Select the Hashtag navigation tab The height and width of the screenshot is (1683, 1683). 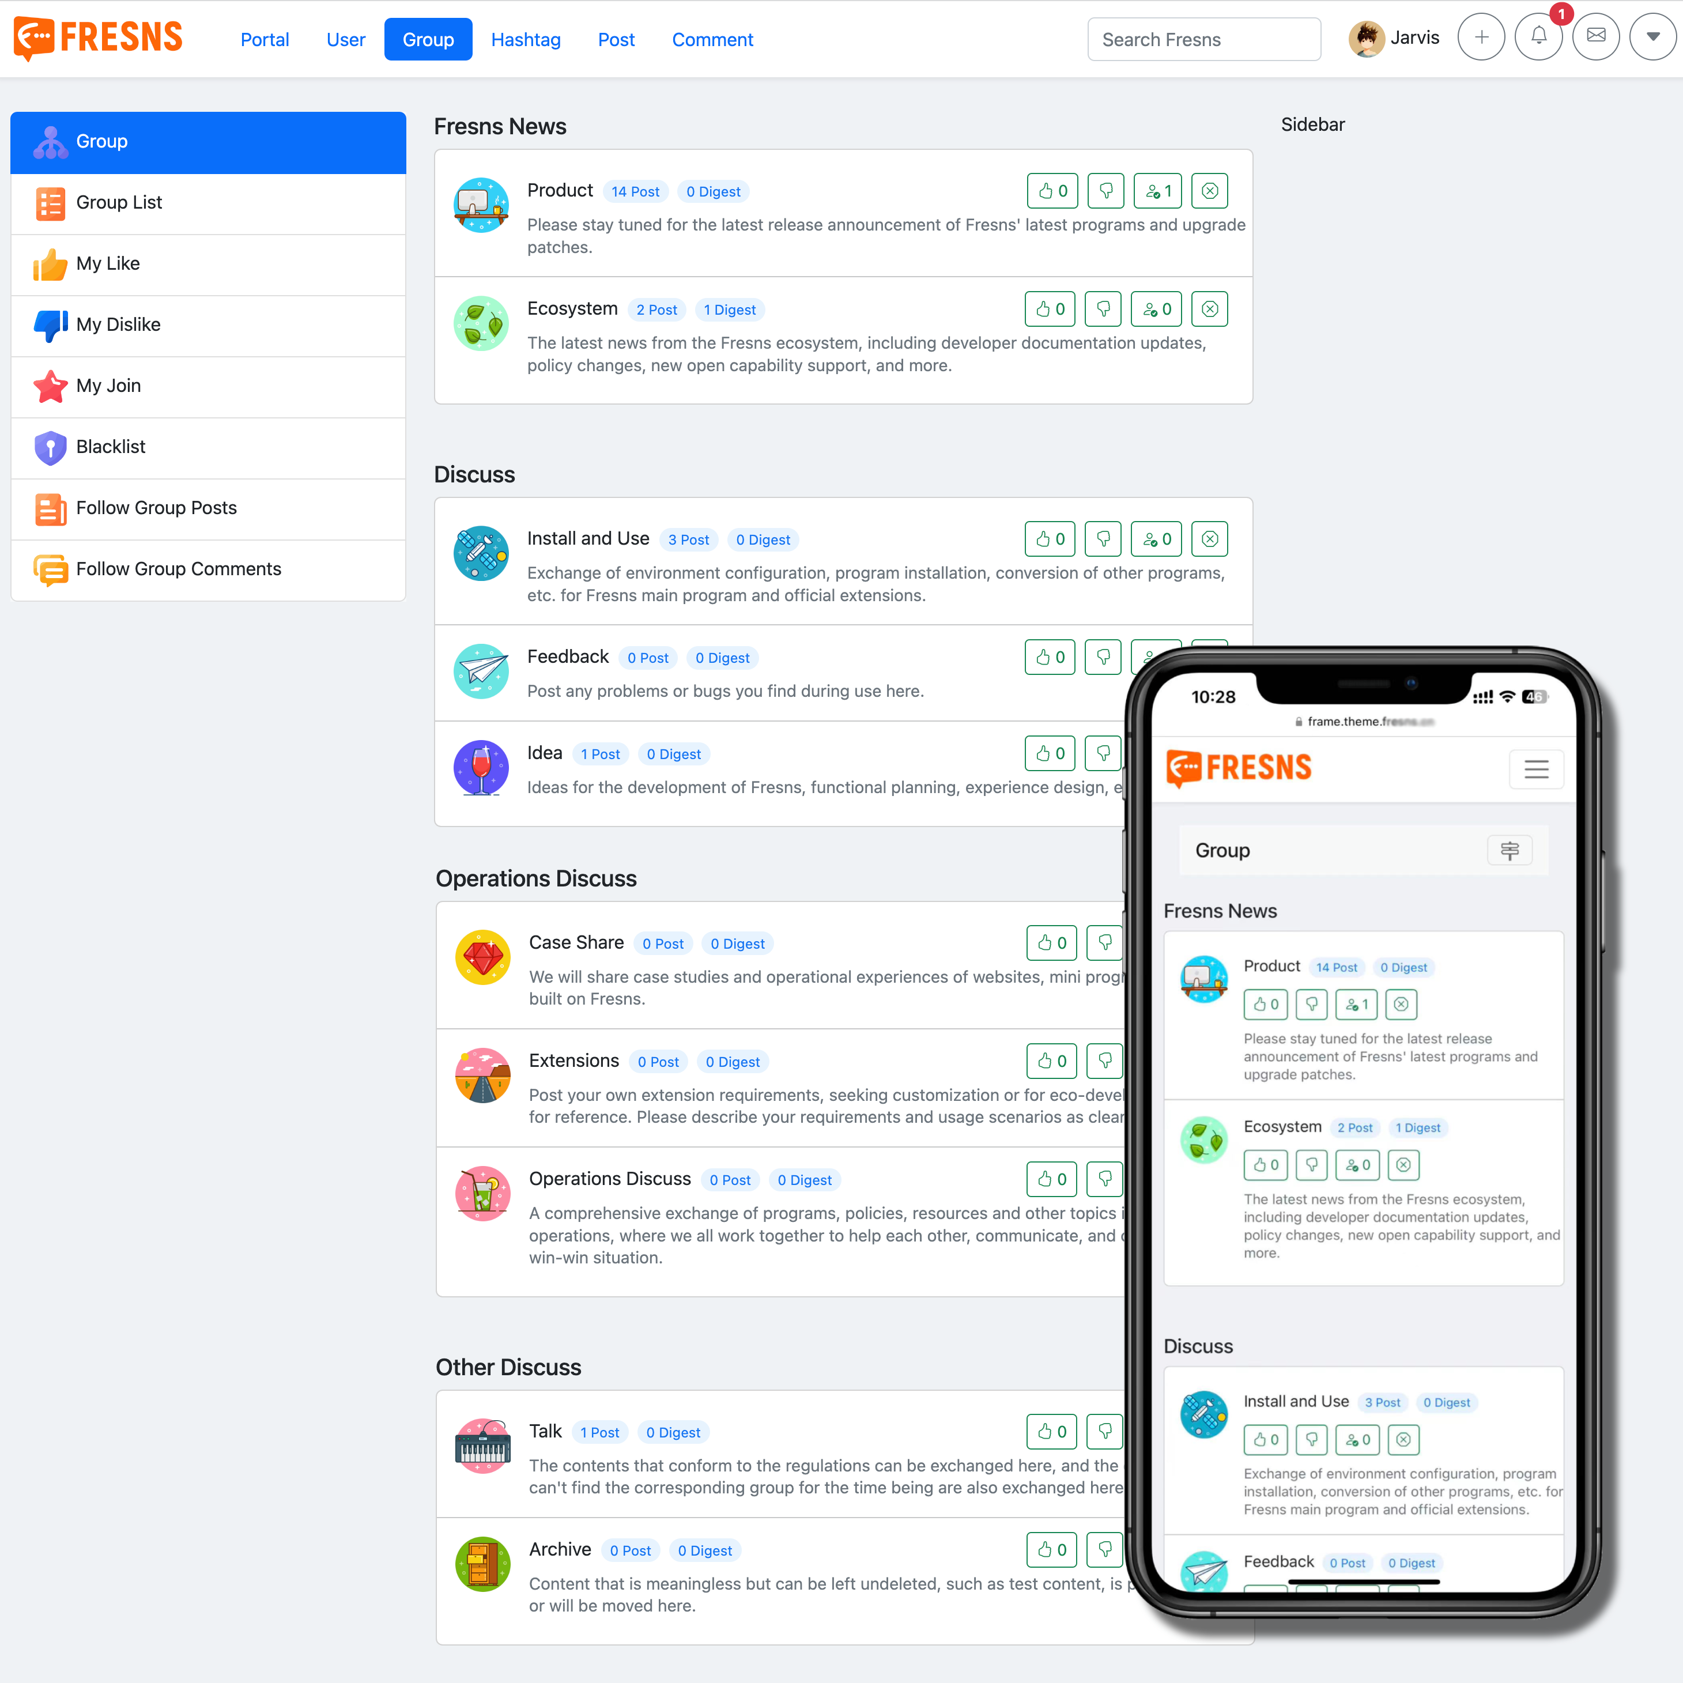click(526, 39)
